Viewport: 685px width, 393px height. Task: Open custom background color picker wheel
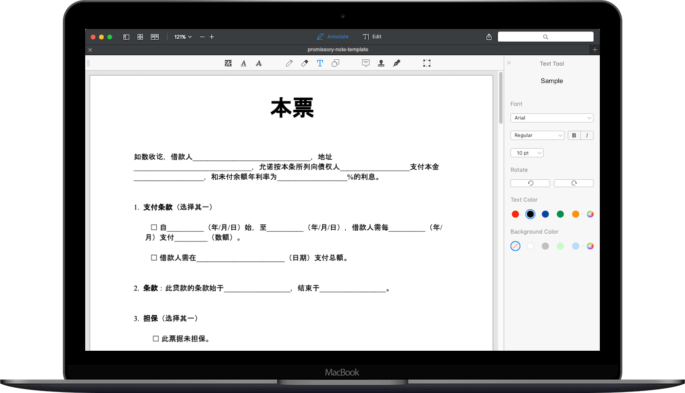[x=590, y=246]
